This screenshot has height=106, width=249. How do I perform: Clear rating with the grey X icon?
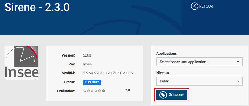(104, 91)
